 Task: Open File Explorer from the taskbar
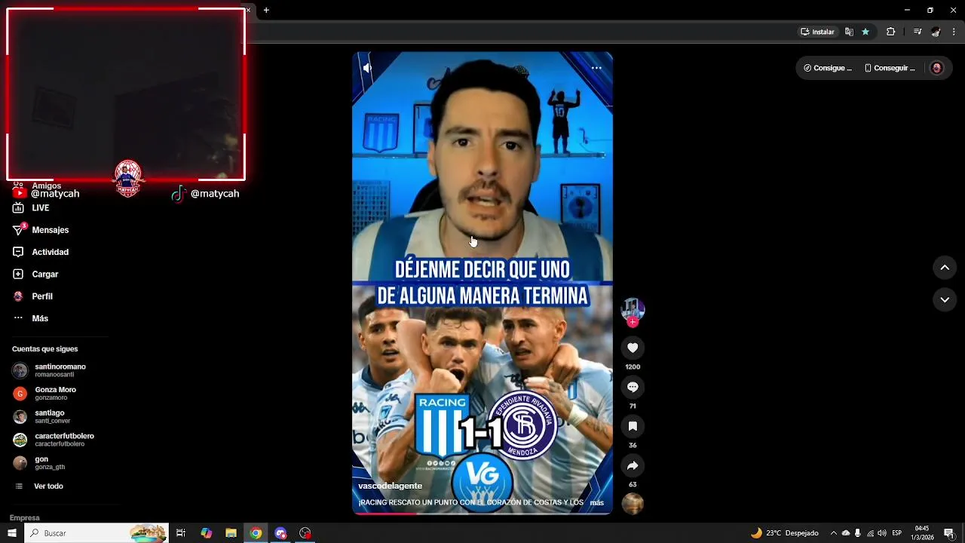(x=231, y=533)
